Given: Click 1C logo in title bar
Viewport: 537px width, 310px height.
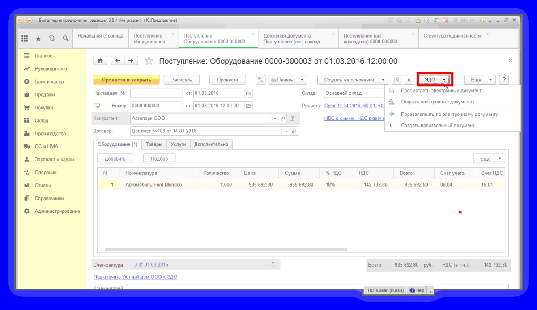Looking at the screenshot, I should coord(21,21).
